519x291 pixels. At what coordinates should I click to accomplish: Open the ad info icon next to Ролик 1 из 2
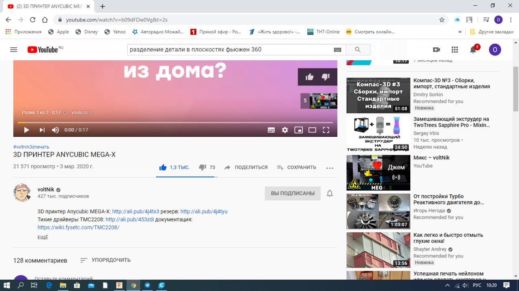(65, 113)
